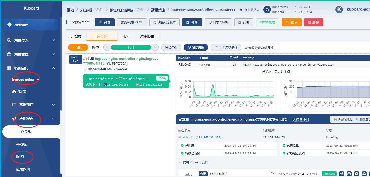This screenshot has width=370, height=177.
Task: Click the database icon in controller row
Action: (x=356, y=174)
